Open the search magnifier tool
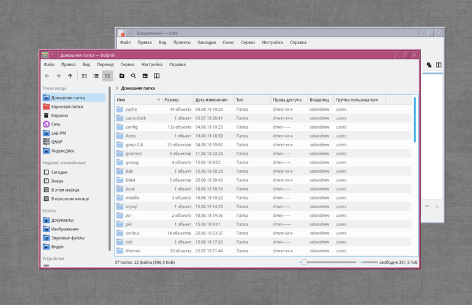 tap(134, 76)
